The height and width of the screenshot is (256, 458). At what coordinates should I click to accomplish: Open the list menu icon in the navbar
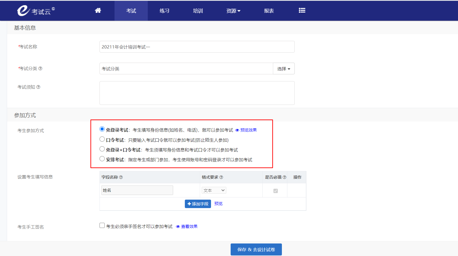pyautogui.click(x=302, y=10)
